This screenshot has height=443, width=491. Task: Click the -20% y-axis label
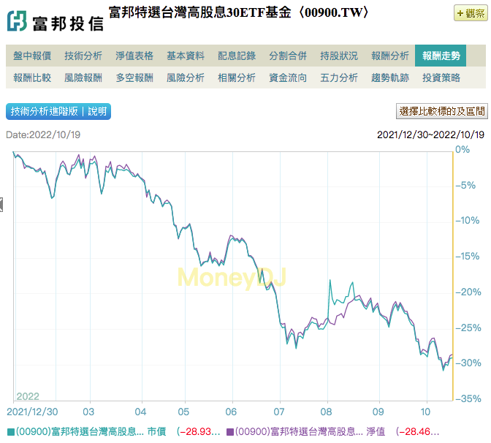click(468, 292)
